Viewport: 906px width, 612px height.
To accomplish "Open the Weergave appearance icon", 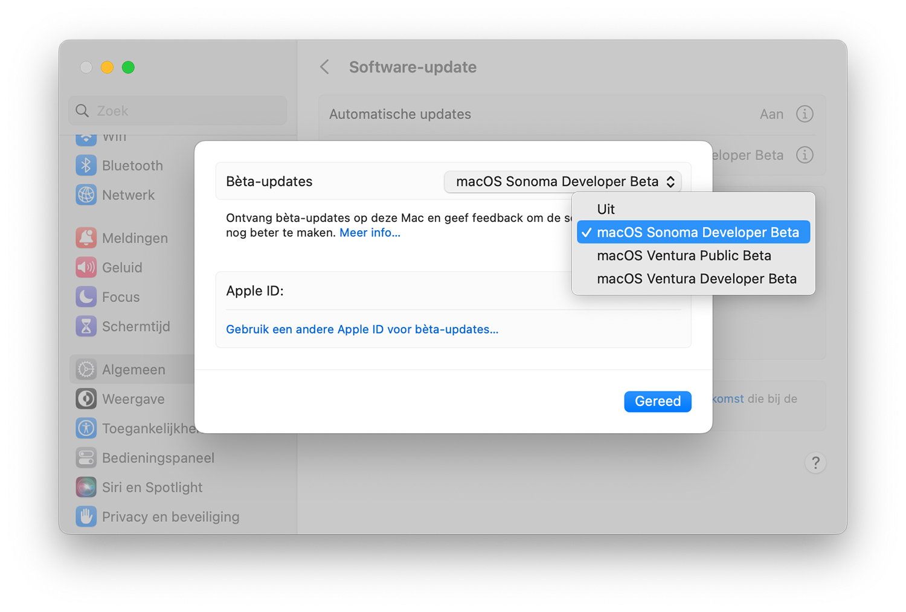I will 86,399.
